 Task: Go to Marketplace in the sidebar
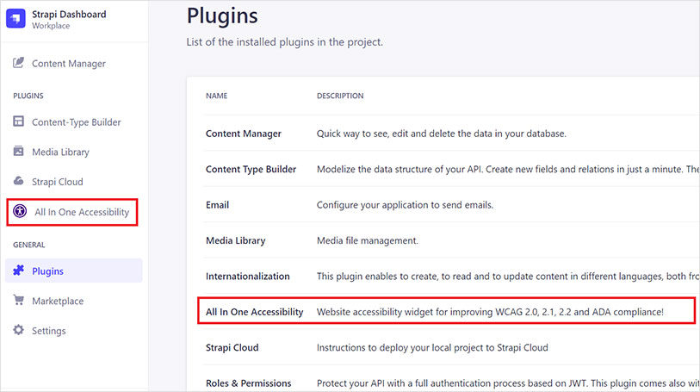coord(58,302)
